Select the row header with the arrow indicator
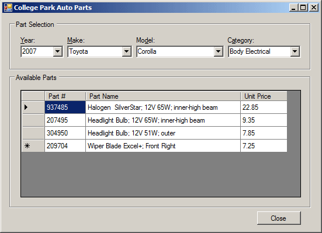 33,107
